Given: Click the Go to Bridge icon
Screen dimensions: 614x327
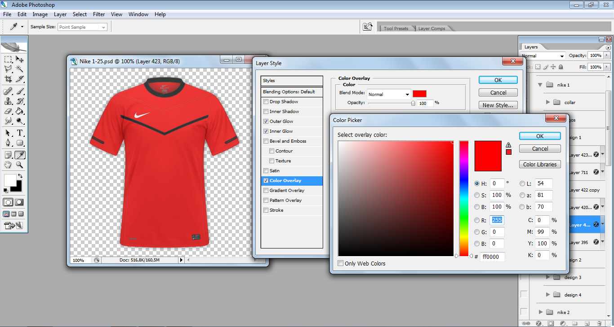Looking at the screenshot, I should click(368, 27).
